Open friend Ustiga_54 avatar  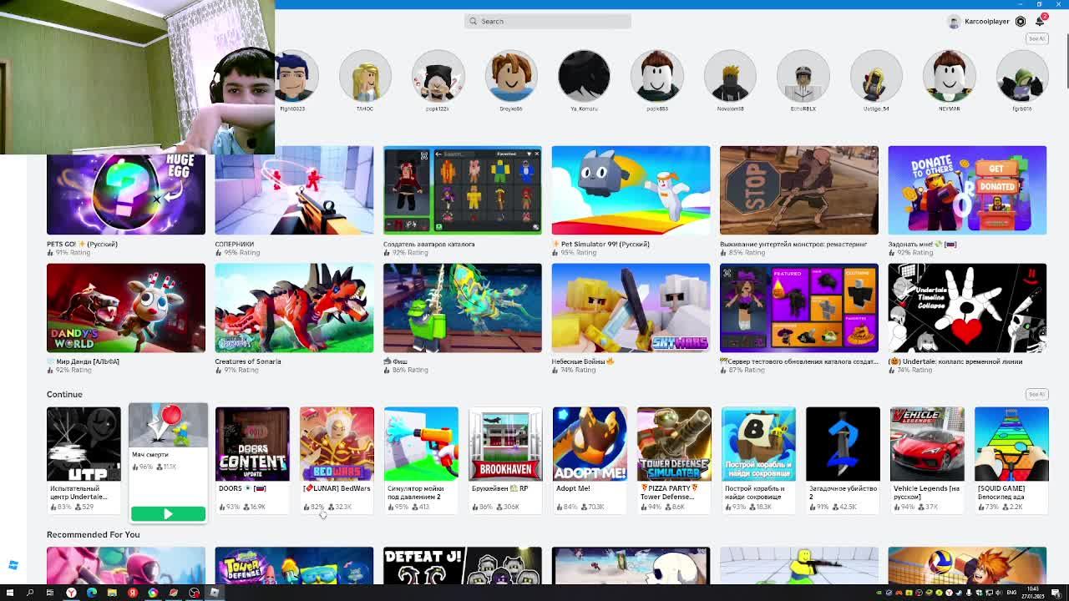(876, 76)
